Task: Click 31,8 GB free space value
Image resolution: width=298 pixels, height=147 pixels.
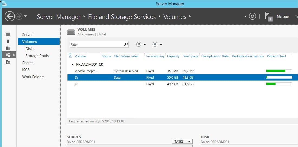Action: point(188,84)
